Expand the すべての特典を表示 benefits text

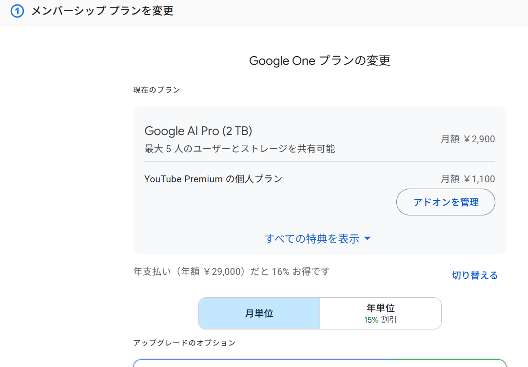point(312,239)
